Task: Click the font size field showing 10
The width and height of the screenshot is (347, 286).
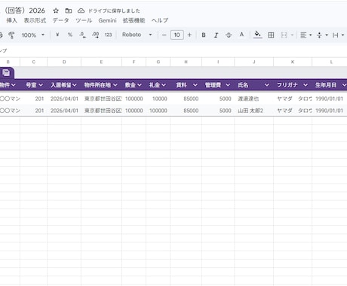Action: [177, 35]
